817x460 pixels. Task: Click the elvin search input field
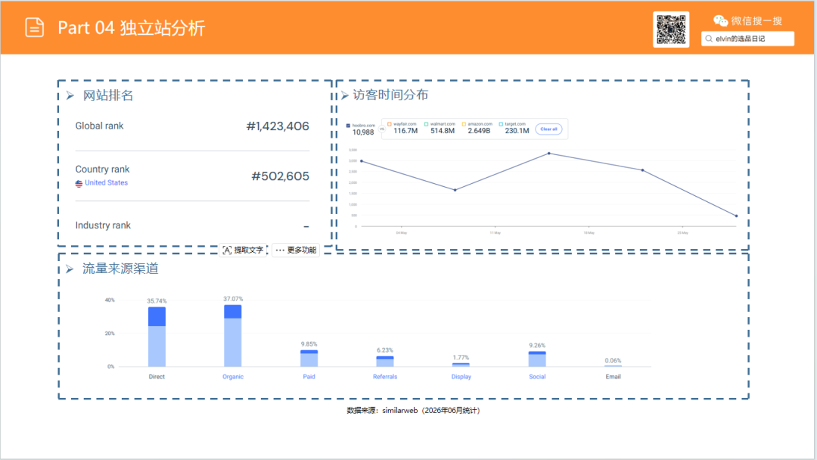click(x=747, y=39)
